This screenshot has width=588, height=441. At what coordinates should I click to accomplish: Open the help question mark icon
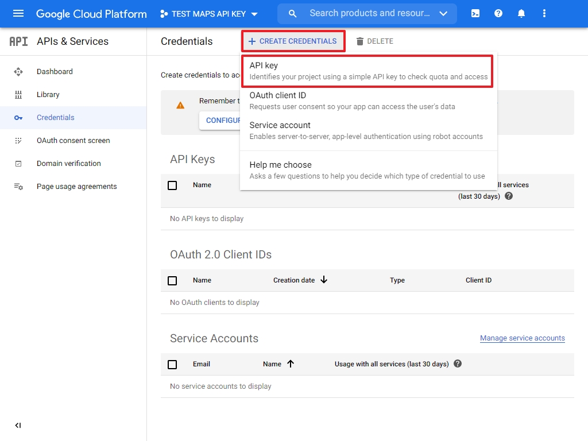coord(498,14)
